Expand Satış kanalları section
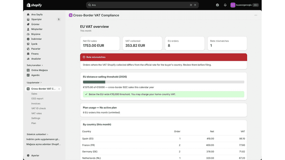 click(x=35, y=65)
